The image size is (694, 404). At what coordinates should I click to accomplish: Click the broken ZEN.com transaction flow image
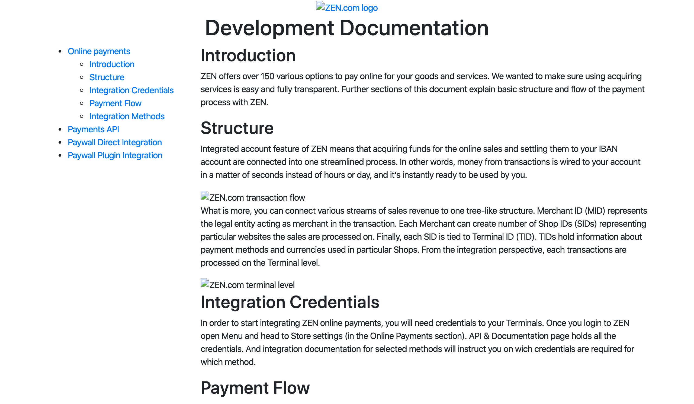[x=253, y=197]
